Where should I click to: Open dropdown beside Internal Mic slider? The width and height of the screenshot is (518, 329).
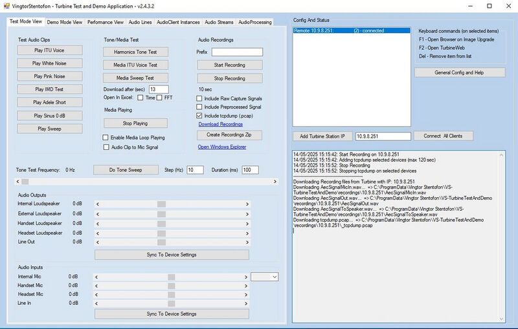pyautogui.click(x=265, y=277)
